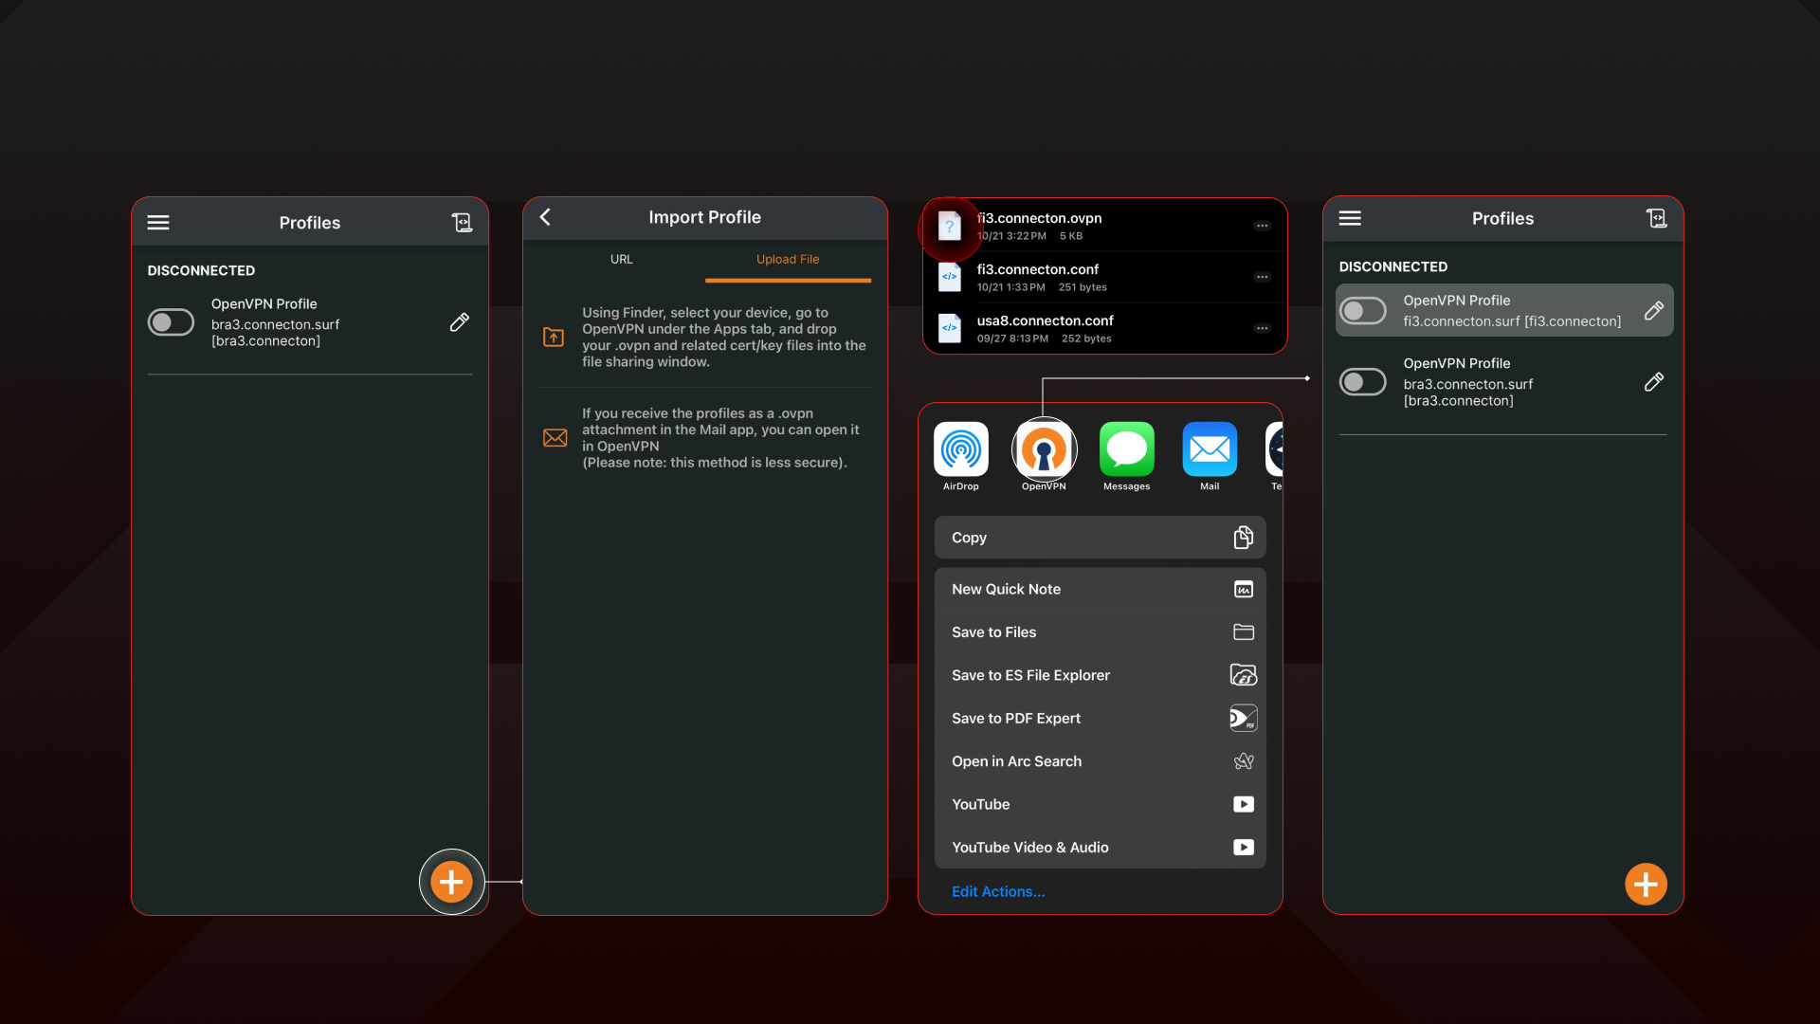1820x1024 pixels.
Task: Go back from the Import Profile screen
Action: 545,217
